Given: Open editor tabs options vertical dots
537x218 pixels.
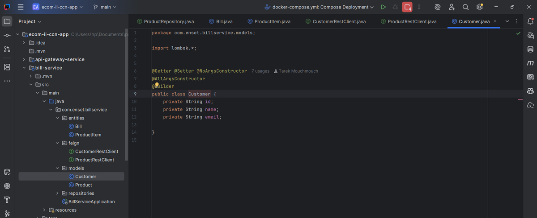Looking at the screenshot, I should (516, 21).
